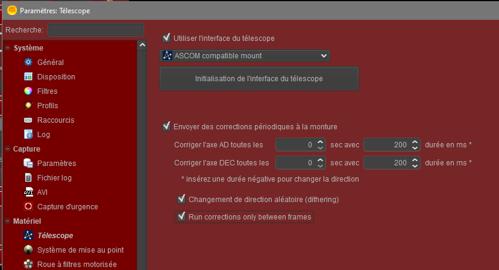Click the Capture d'urgence lifebuoy icon
This screenshot has height=270, width=499.
[28, 206]
